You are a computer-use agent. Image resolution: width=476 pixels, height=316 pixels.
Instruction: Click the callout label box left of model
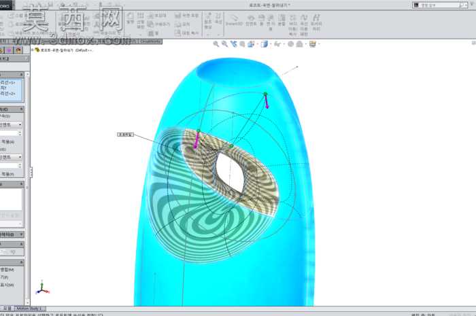(x=125, y=135)
